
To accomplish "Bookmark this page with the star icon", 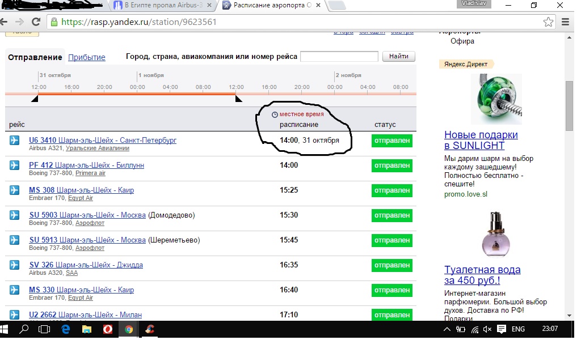I will (x=549, y=22).
